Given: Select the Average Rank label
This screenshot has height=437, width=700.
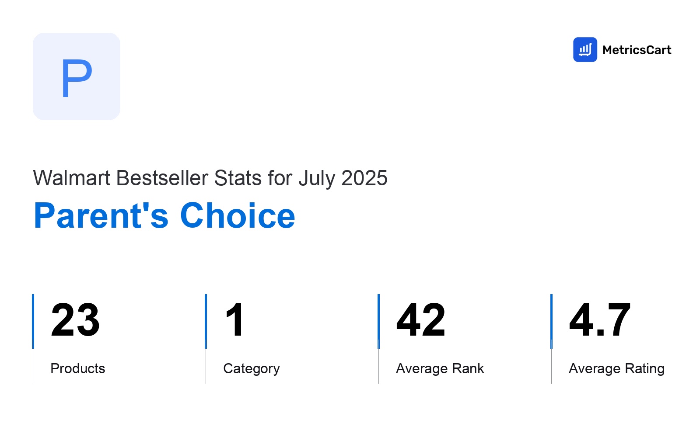Looking at the screenshot, I should (440, 368).
